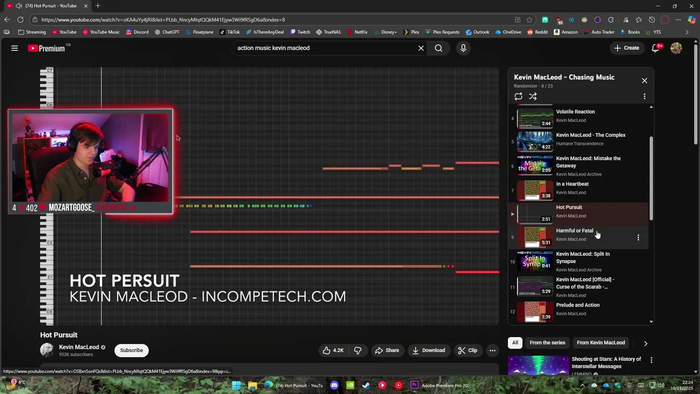This screenshot has width=700, height=394.
Task: Open the YouTube Music bookmark
Action: 101,32
